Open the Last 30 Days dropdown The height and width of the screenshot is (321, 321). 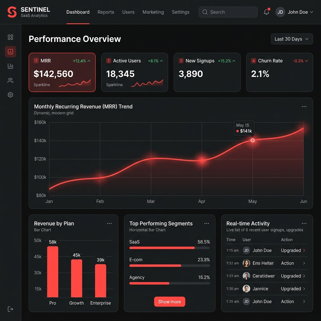click(291, 39)
